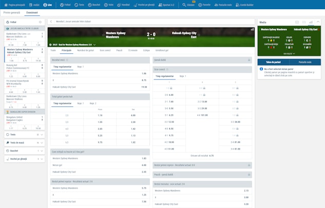Click the back arrow beside Mondial breadcrumb
Screen dimensions: 325x208
coord(51,22)
